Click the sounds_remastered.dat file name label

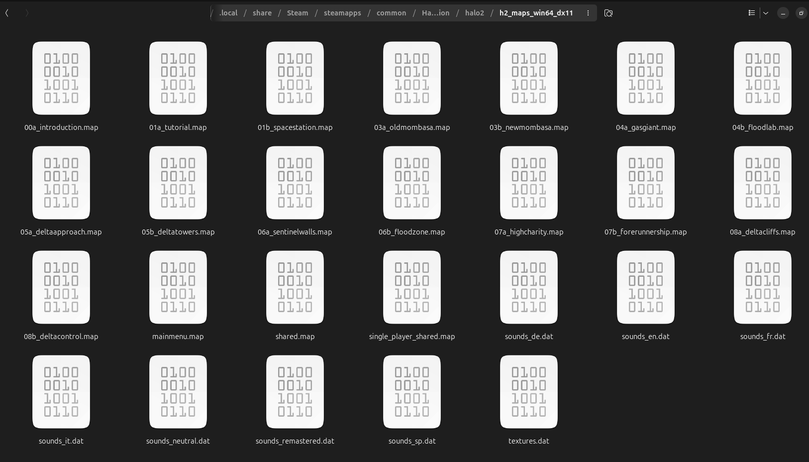295,441
